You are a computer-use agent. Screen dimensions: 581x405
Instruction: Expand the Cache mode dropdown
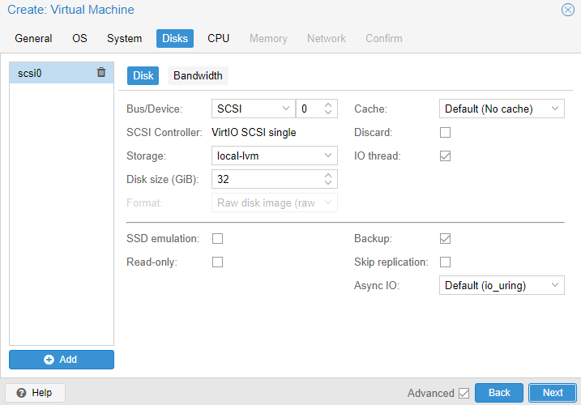501,109
